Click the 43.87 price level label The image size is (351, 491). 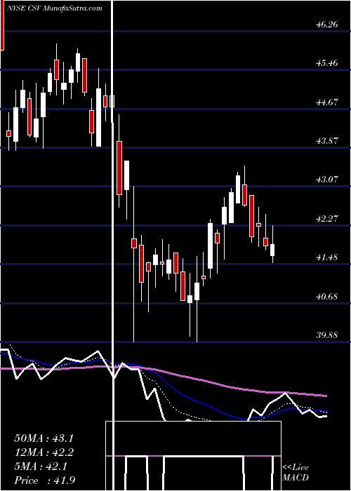coord(327,140)
